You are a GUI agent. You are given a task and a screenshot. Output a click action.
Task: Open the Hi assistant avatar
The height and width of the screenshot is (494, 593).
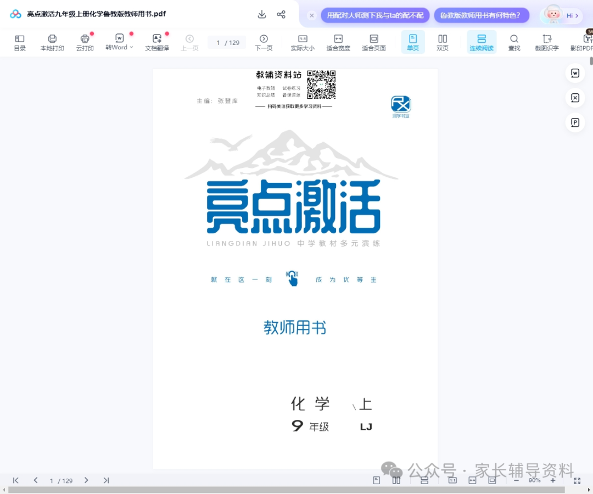(x=561, y=15)
